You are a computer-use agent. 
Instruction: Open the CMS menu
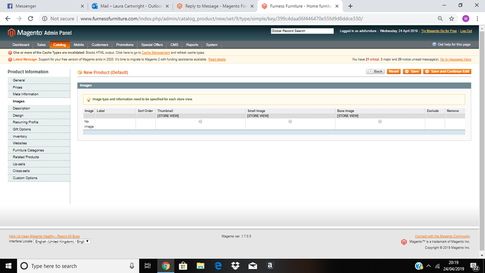[x=174, y=45]
